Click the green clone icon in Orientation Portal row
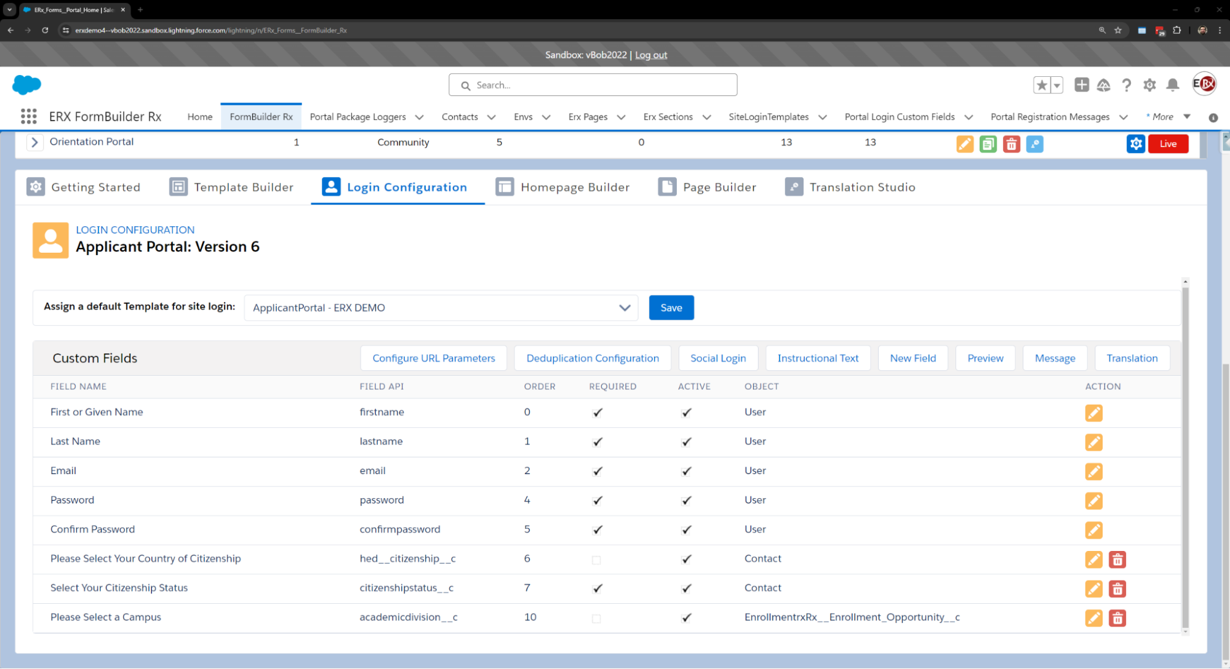Image resolution: width=1230 pixels, height=669 pixels. pos(988,144)
